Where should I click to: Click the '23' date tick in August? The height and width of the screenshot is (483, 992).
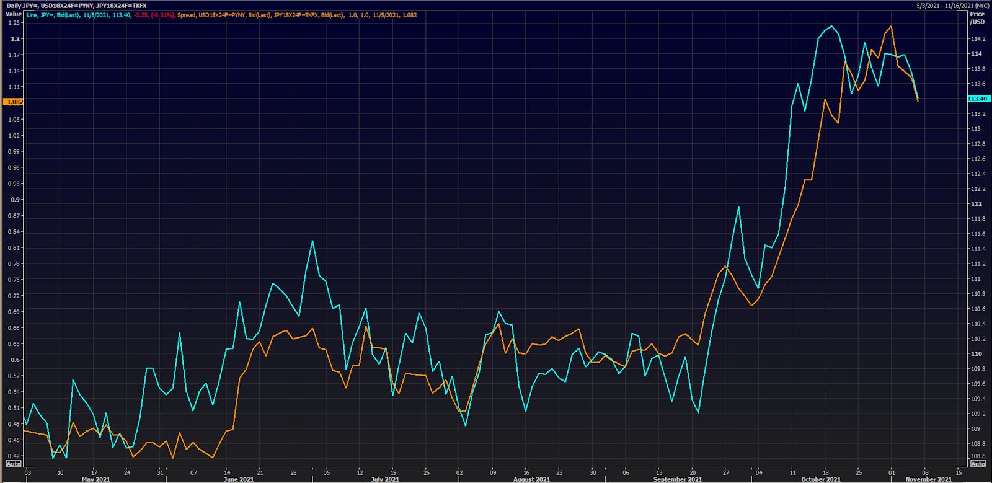(559, 472)
